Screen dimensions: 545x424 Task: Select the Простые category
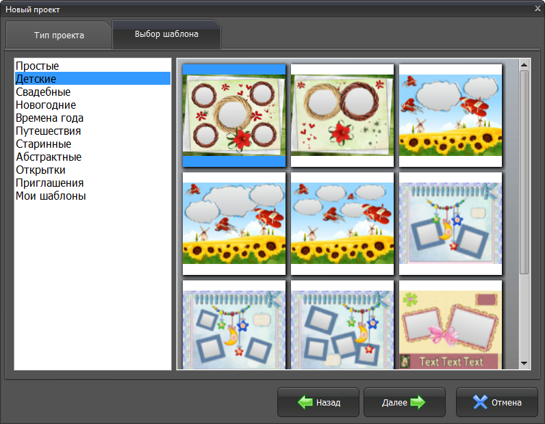(92, 66)
